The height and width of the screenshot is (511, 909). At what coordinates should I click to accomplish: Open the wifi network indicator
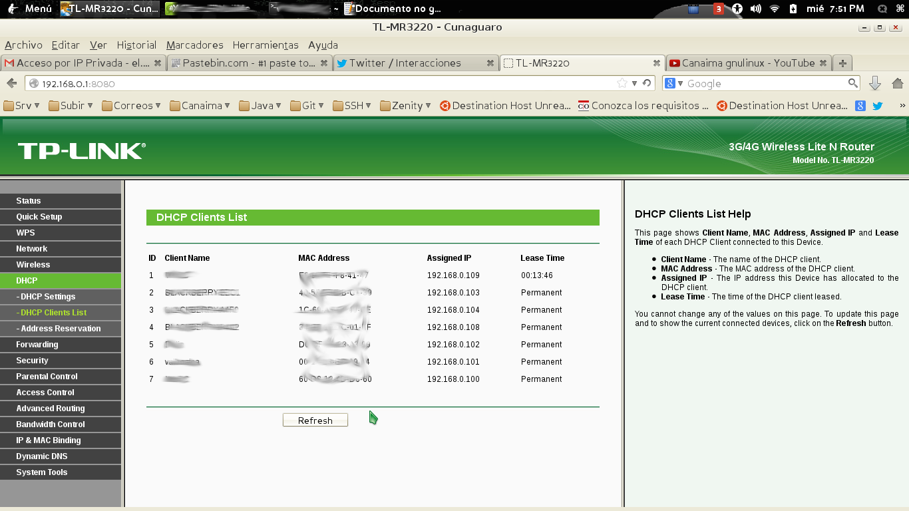[775, 9]
